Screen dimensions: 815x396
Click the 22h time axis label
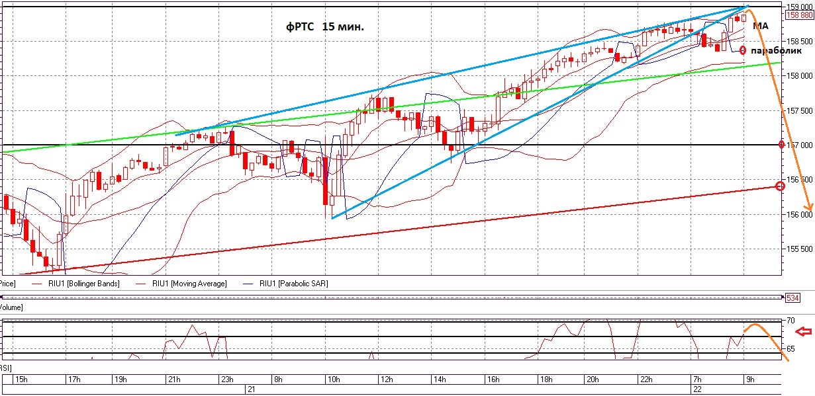pyautogui.click(x=646, y=379)
